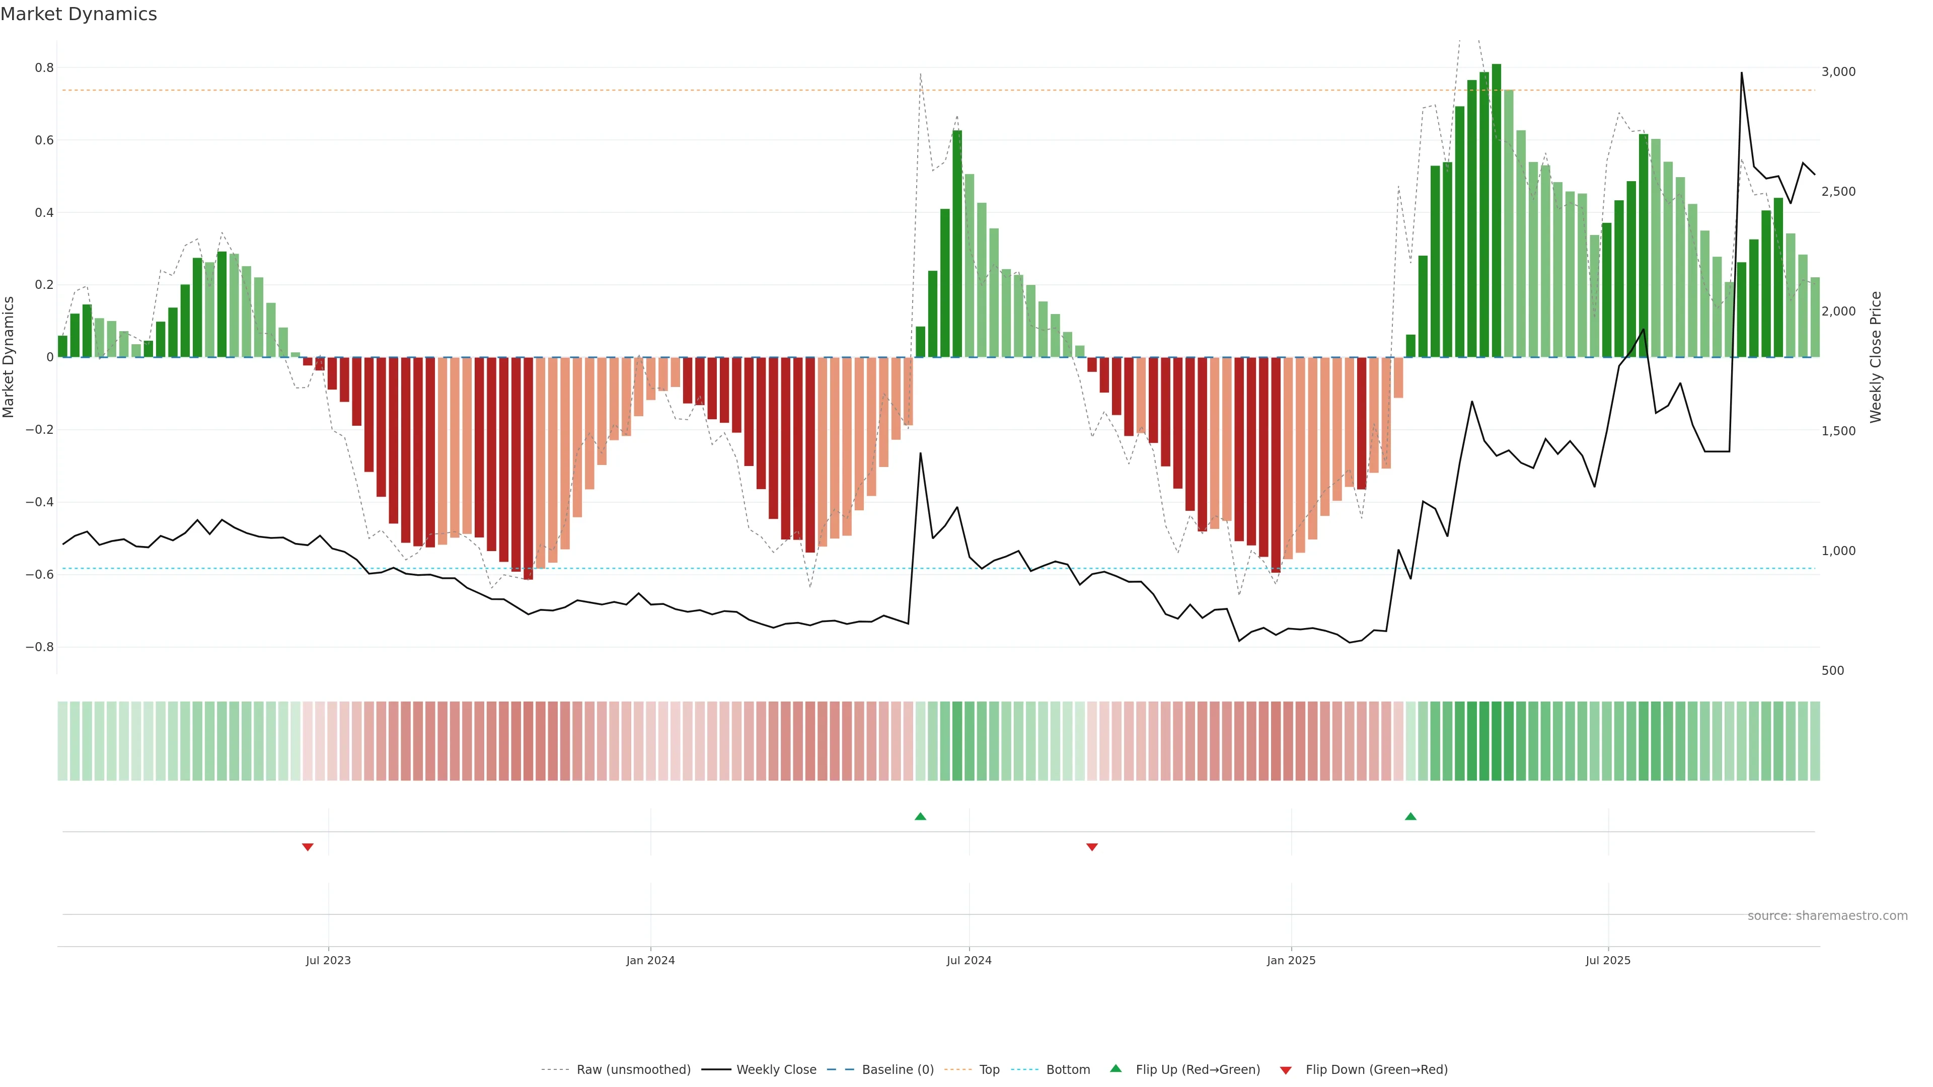Click the darkest green cell in the heatmap strip
Screen dimensions: 1933x1087
(1496, 740)
